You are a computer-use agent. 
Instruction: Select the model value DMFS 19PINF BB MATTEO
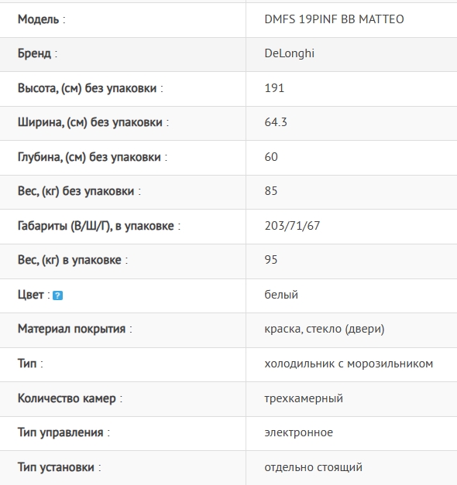(x=334, y=19)
